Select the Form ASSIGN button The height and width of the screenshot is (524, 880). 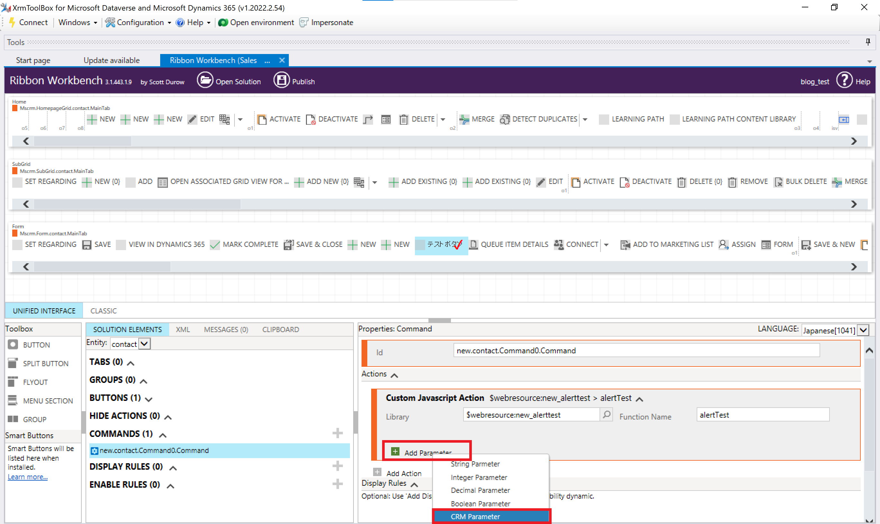tap(737, 245)
